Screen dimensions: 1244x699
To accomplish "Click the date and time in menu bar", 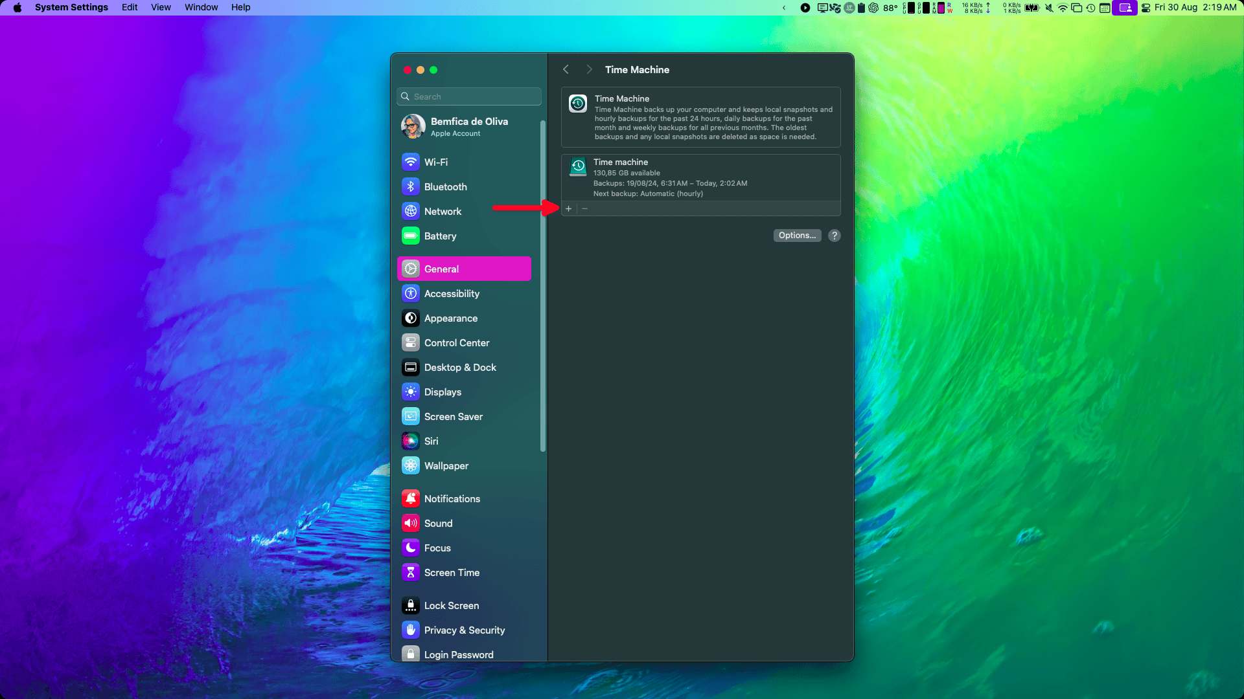I will pos(1195,8).
